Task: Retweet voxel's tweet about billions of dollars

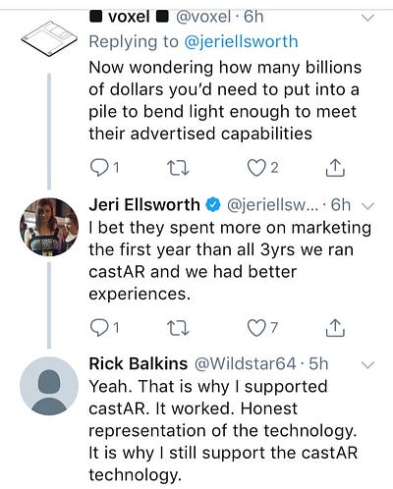Action: pyautogui.click(x=178, y=168)
